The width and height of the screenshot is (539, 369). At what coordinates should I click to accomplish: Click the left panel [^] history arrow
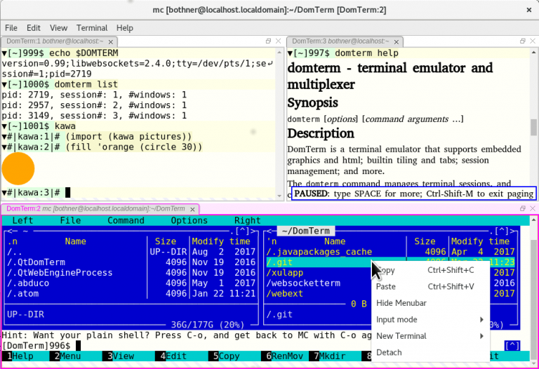[x=242, y=231]
